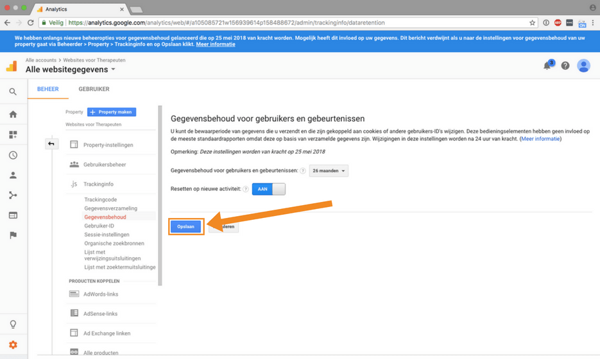Open AdSense-links
Image resolution: width=600 pixels, height=359 pixels.
tap(100, 313)
